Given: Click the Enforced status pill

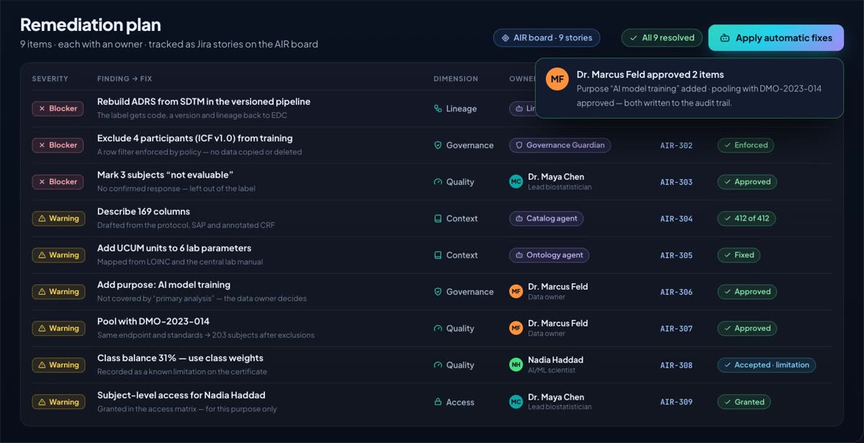Looking at the screenshot, I should (x=746, y=145).
